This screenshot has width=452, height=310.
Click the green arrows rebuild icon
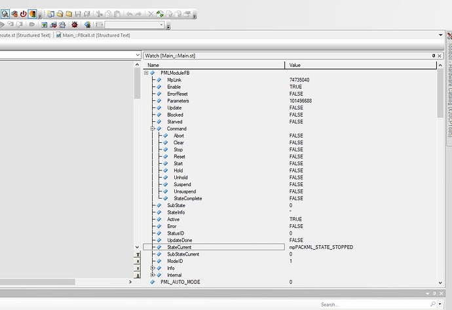pos(160,14)
